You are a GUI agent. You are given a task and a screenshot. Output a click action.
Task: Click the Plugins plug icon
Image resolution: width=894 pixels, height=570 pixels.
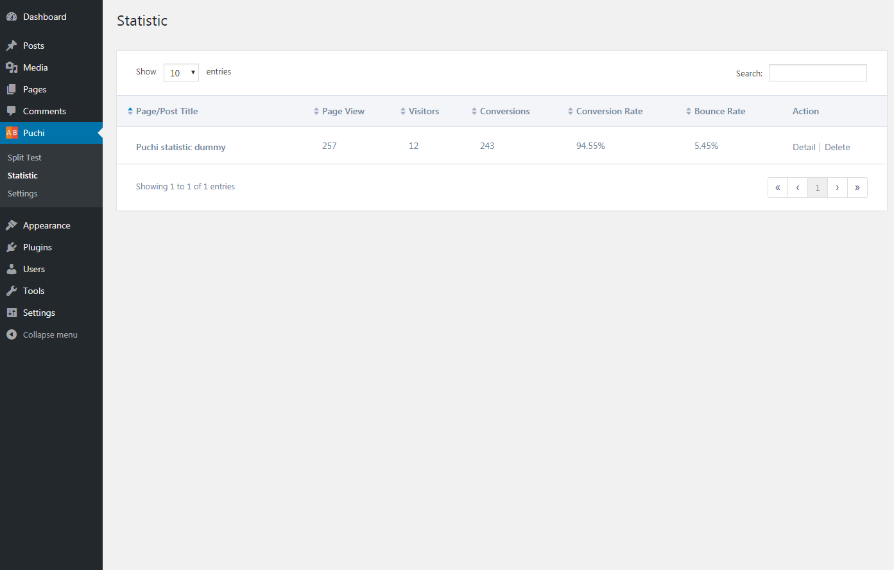(12, 247)
